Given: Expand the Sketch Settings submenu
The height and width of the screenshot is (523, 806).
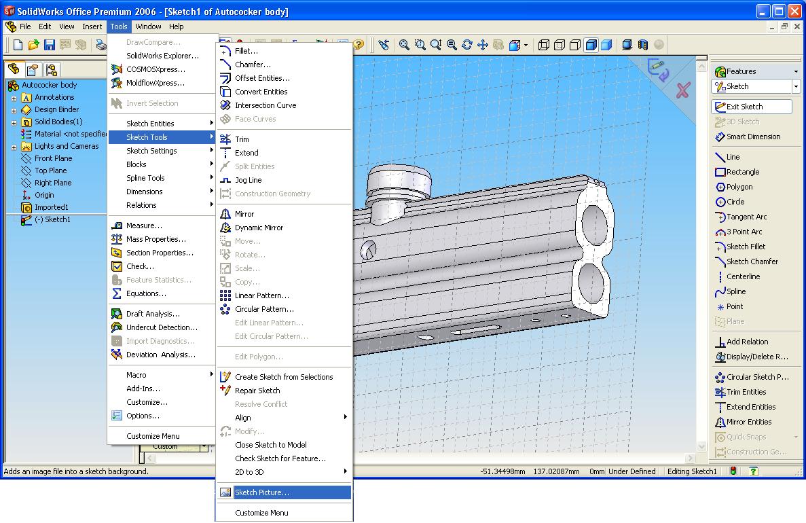Looking at the screenshot, I should click(x=162, y=151).
